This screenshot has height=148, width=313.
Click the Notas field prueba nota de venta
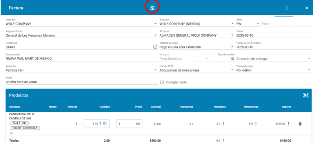pyautogui.click(x=82, y=82)
